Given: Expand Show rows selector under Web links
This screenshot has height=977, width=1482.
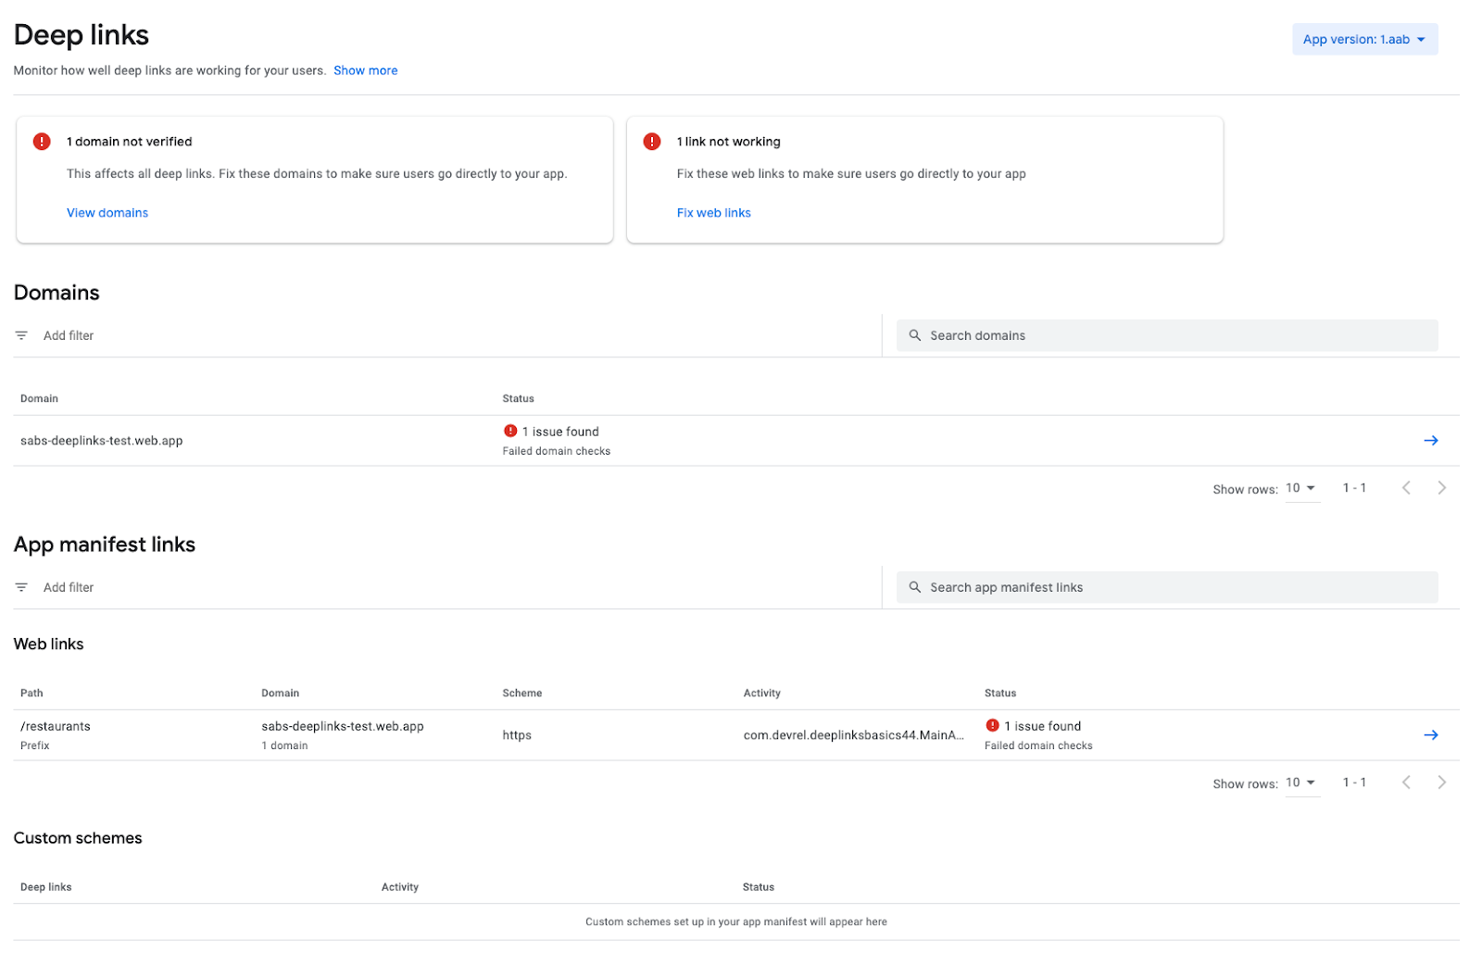Looking at the screenshot, I should point(1300,783).
